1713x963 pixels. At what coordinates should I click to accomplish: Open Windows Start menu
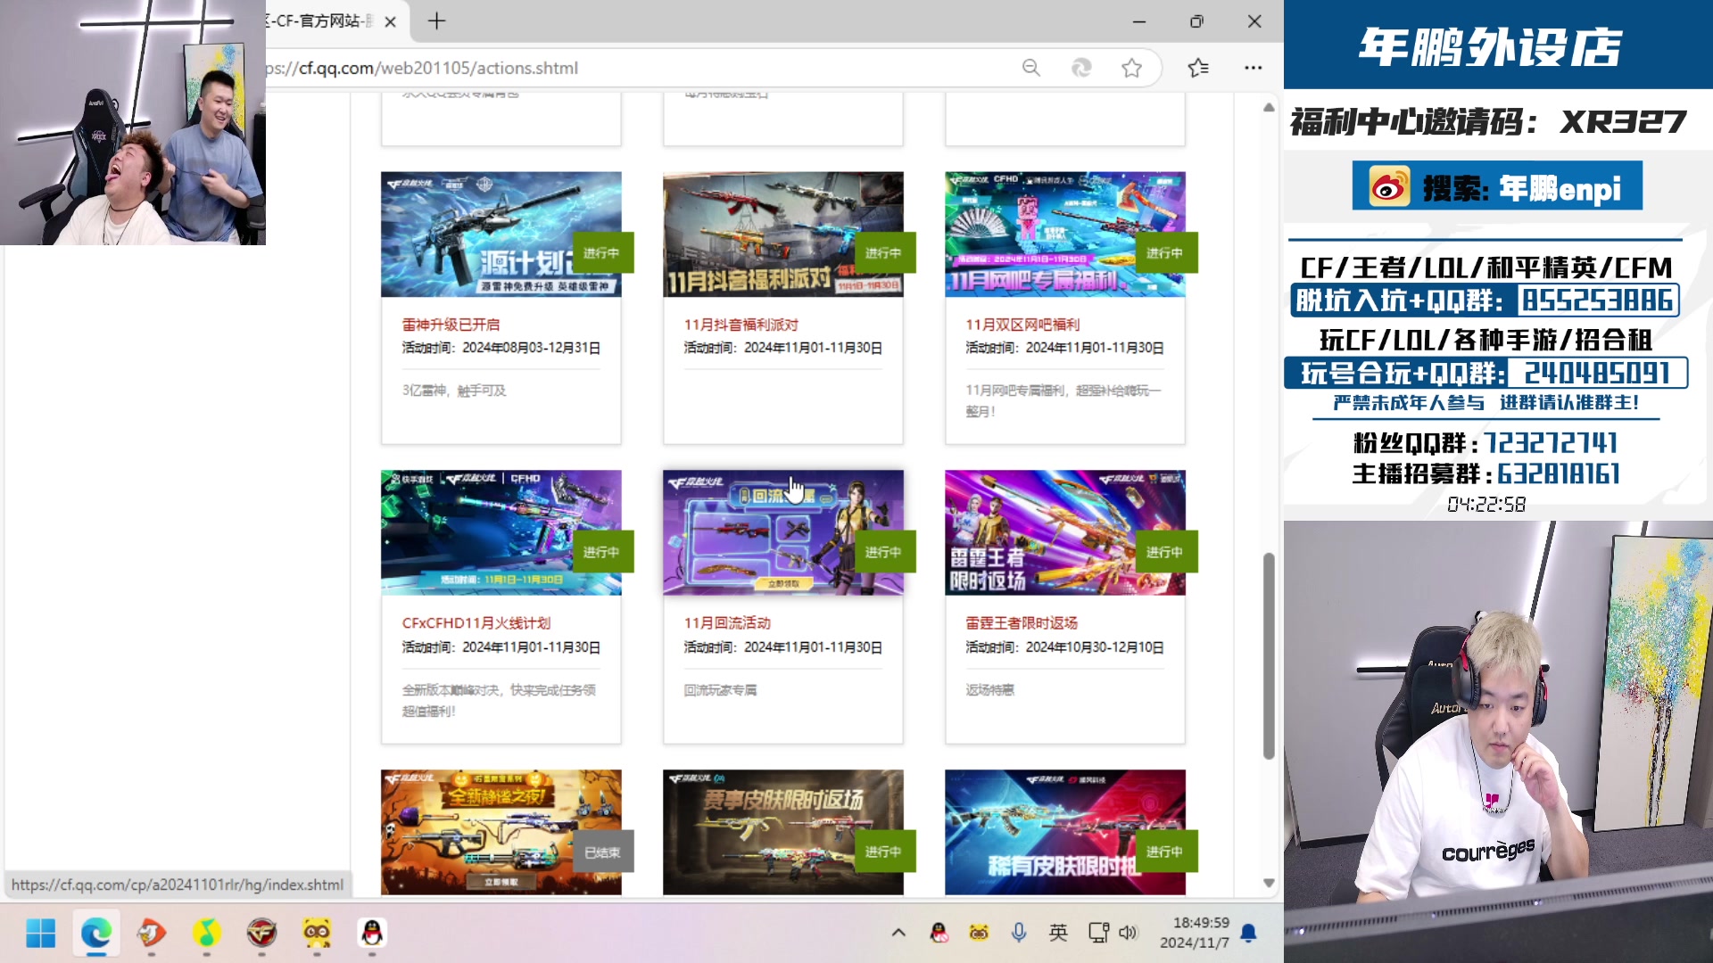pos(40,934)
